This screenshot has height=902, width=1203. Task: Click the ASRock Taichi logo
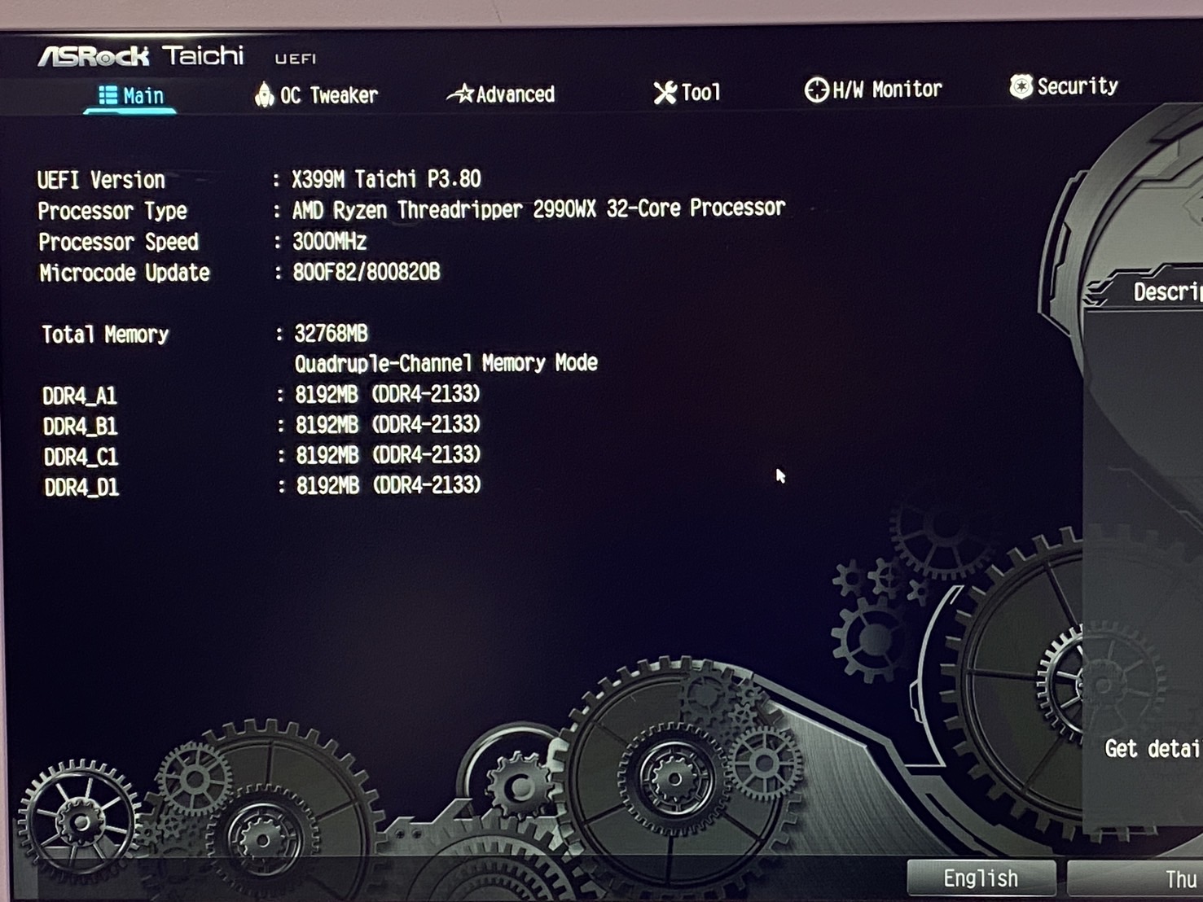[x=141, y=56]
